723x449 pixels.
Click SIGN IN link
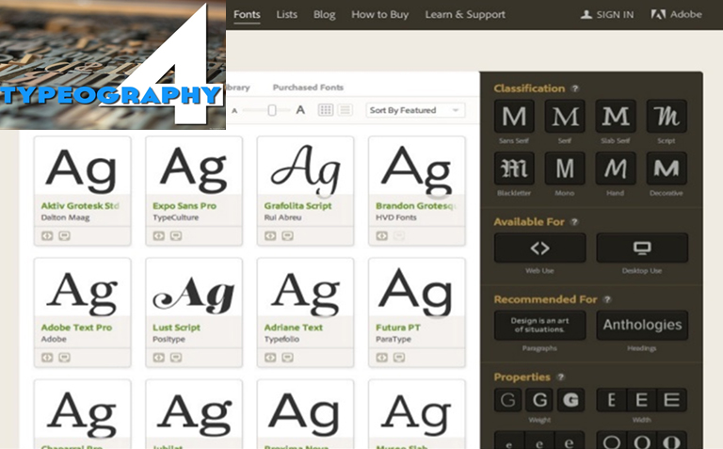pyautogui.click(x=607, y=15)
